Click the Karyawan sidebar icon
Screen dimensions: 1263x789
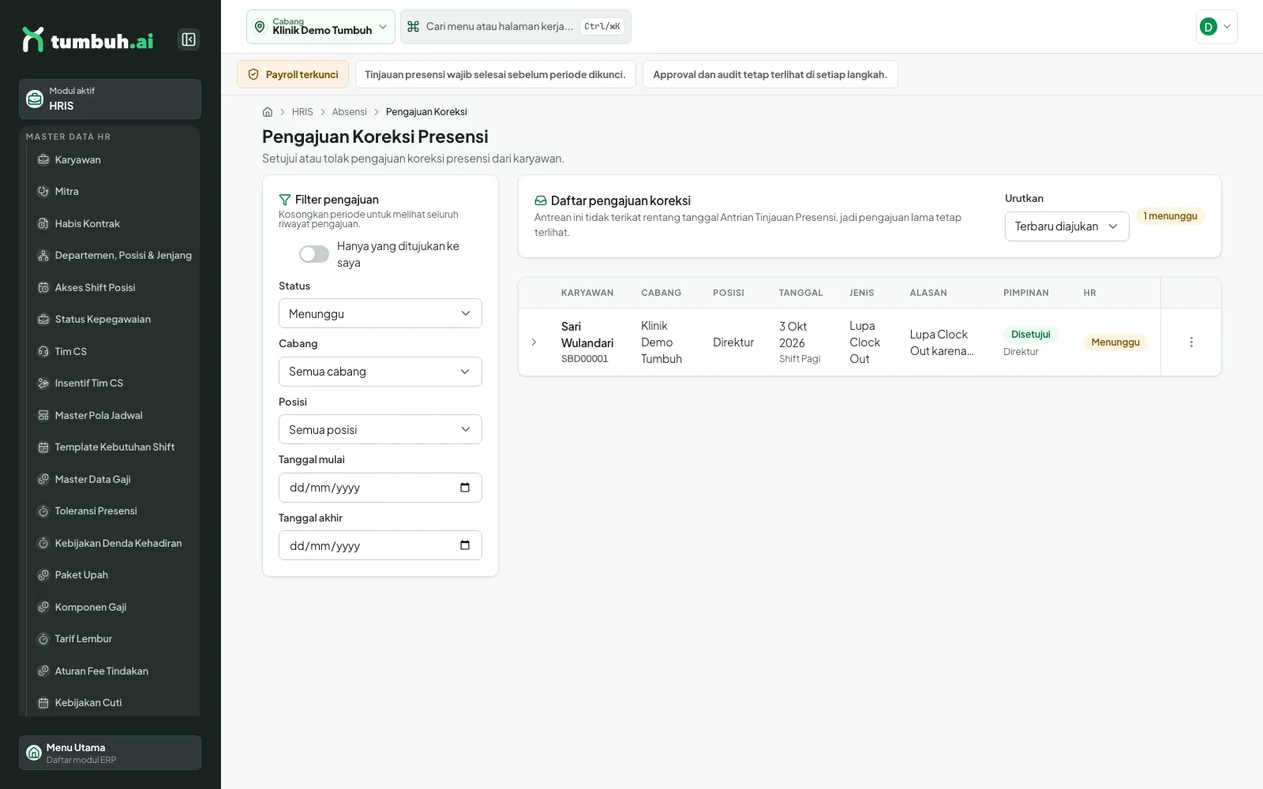[x=43, y=159]
